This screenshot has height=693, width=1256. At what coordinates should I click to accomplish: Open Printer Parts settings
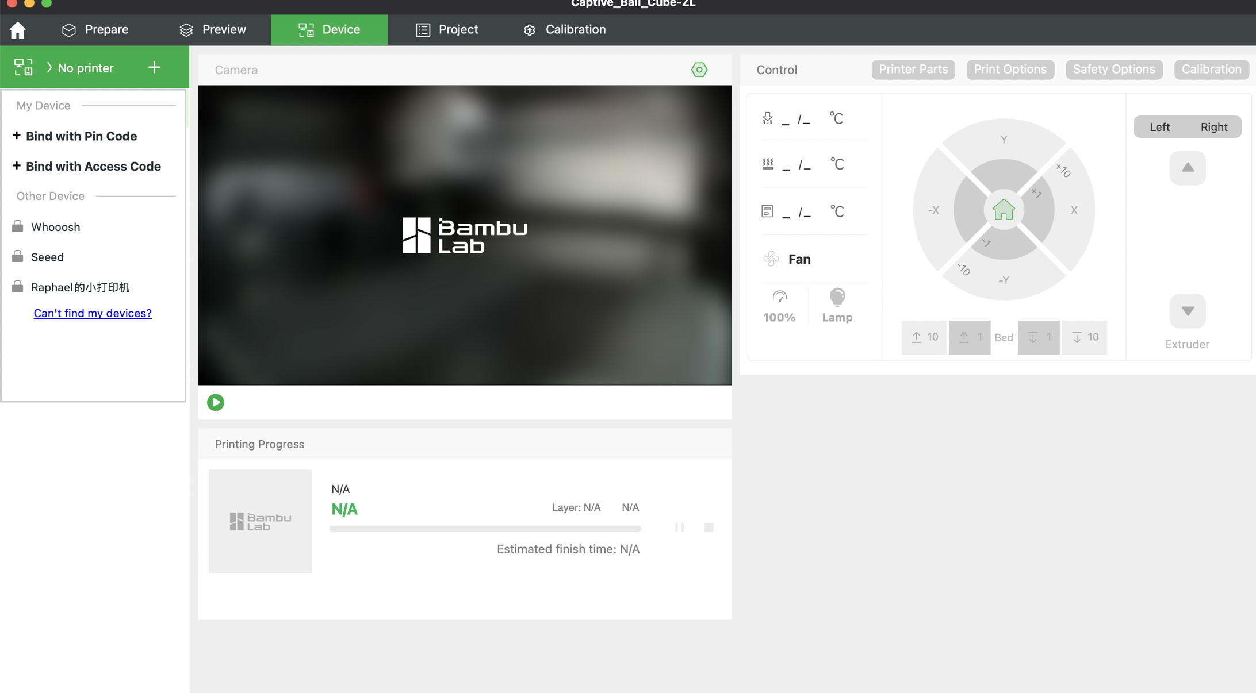(913, 70)
